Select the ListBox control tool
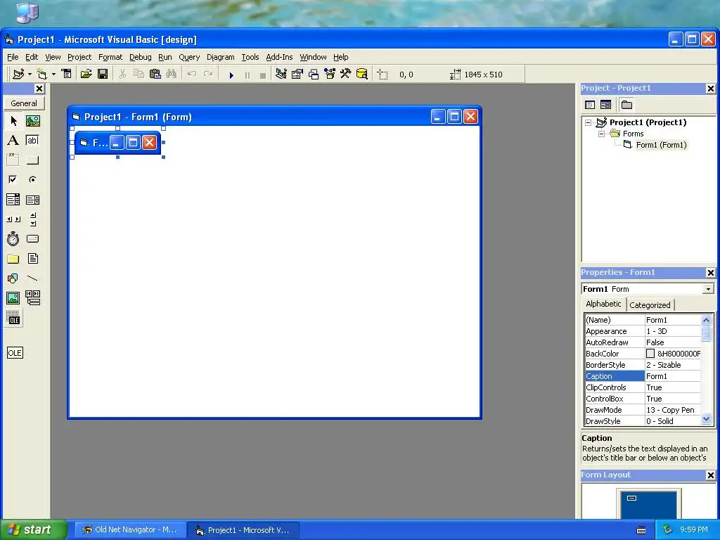This screenshot has width=720, height=540. [x=32, y=199]
